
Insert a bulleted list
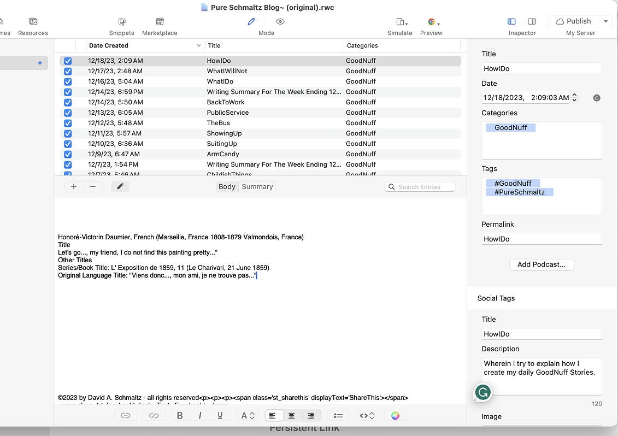(338, 415)
